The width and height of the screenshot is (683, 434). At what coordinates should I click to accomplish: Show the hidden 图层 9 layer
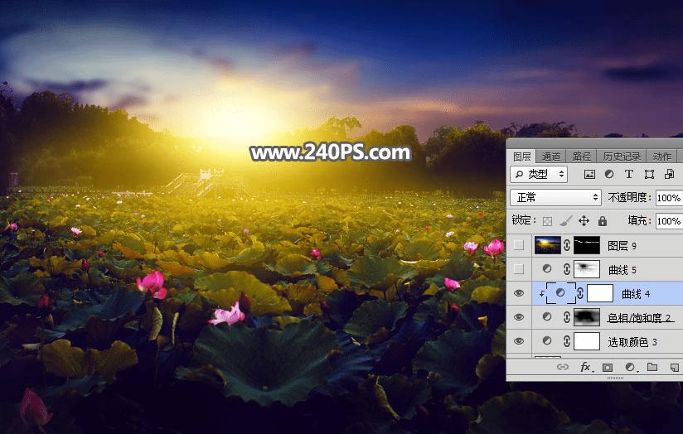519,245
